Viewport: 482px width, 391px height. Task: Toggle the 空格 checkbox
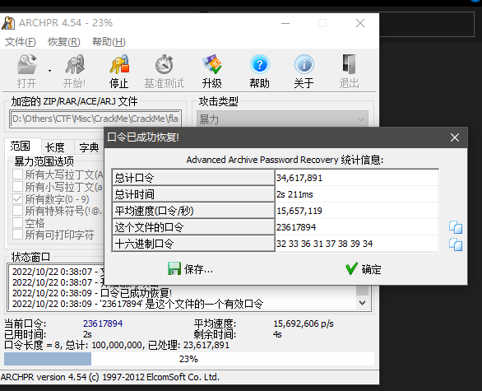[17, 223]
